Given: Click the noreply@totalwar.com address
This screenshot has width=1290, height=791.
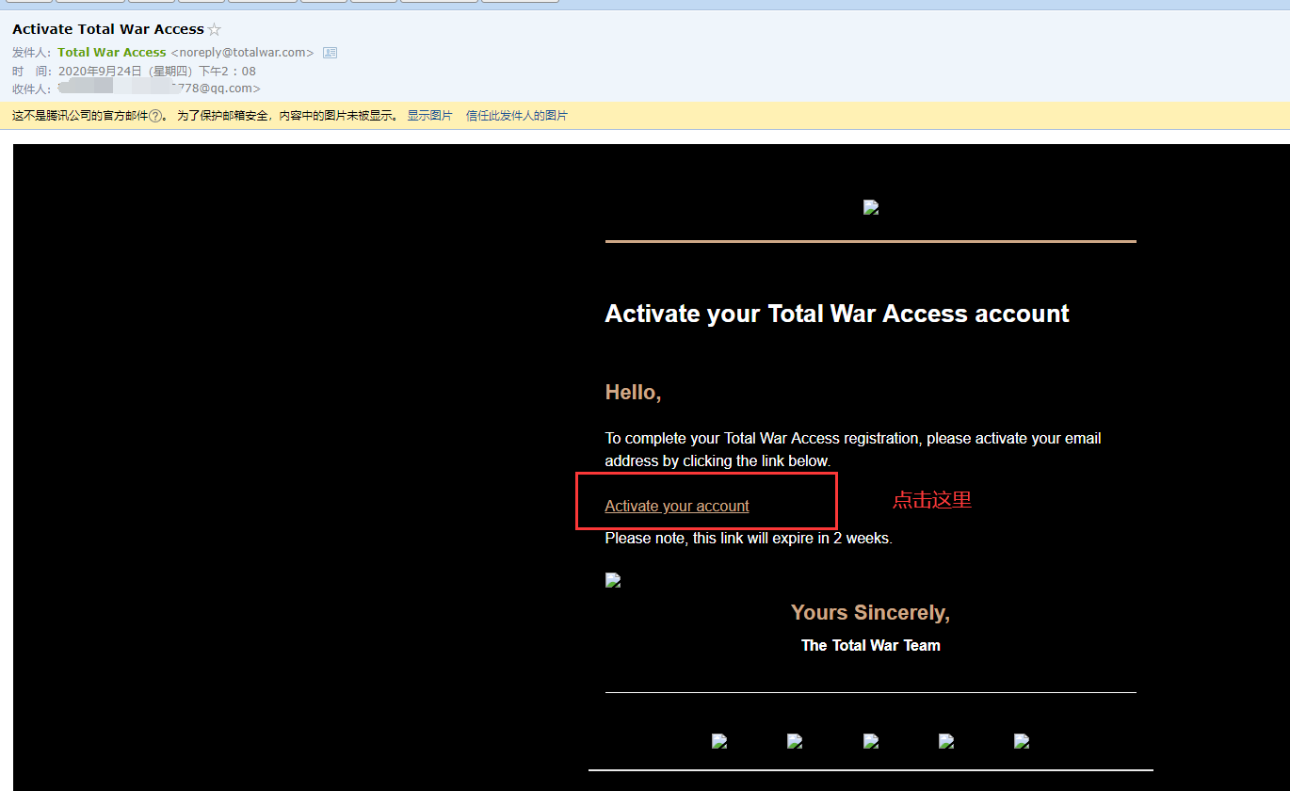Looking at the screenshot, I should click(x=242, y=53).
